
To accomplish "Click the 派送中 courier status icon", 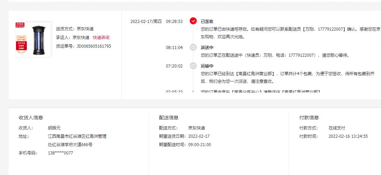I will (x=193, y=47).
